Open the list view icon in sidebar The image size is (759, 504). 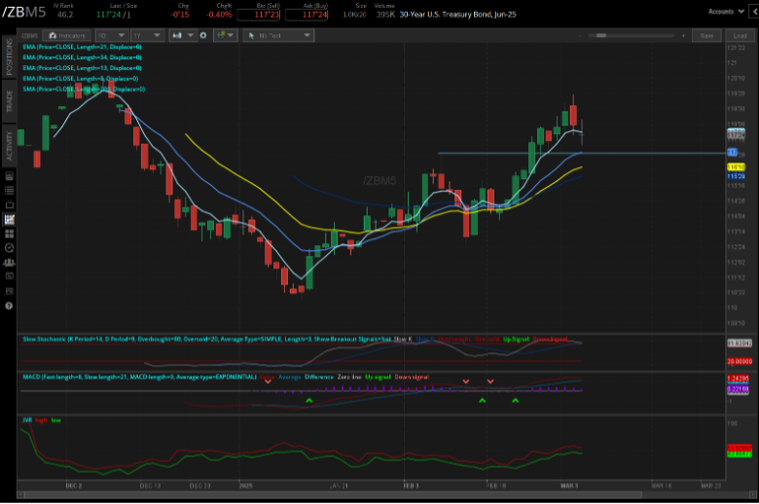(9, 191)
